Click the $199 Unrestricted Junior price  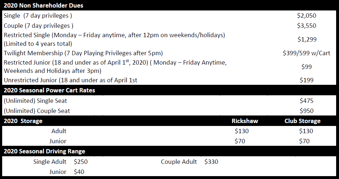pyautogui.click(x=307, y=80)
